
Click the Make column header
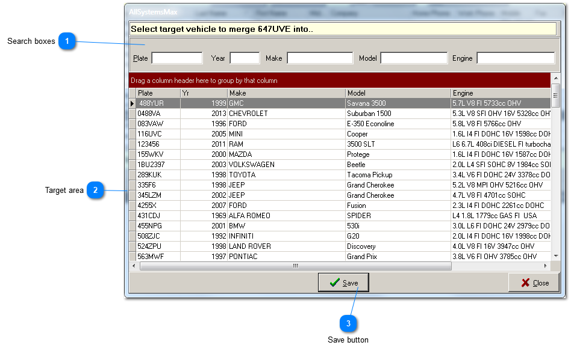tap(286, 93)
